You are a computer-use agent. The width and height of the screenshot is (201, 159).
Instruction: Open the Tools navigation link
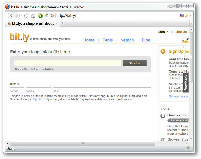108,40
